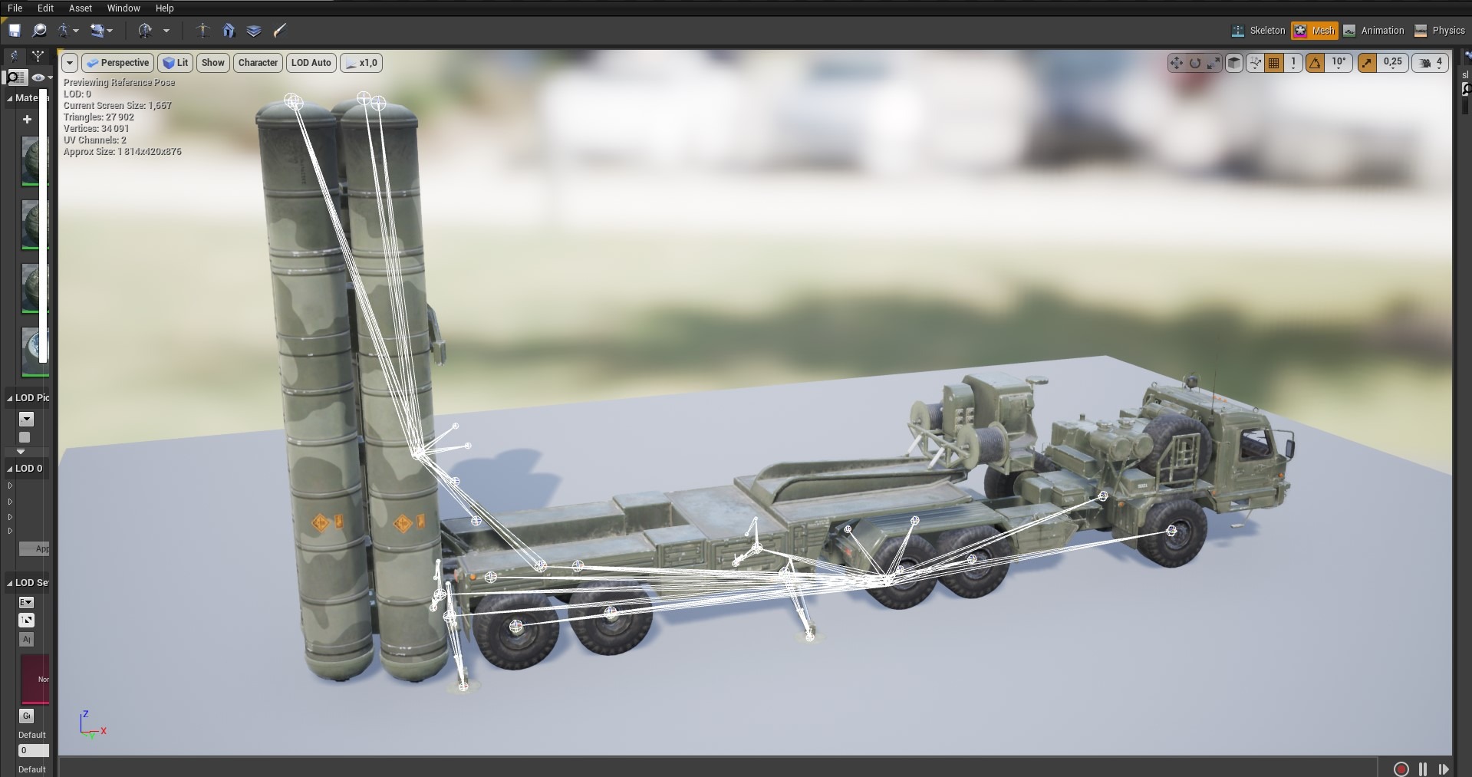Click the dark red normal texture swatch
Screen dimensions: 1472x777
point(35,679)
